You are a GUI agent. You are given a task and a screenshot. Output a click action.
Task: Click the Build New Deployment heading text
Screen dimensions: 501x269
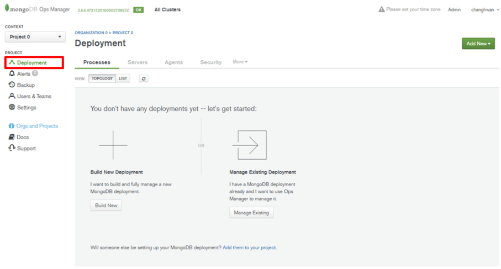click(x=117, y=172)
